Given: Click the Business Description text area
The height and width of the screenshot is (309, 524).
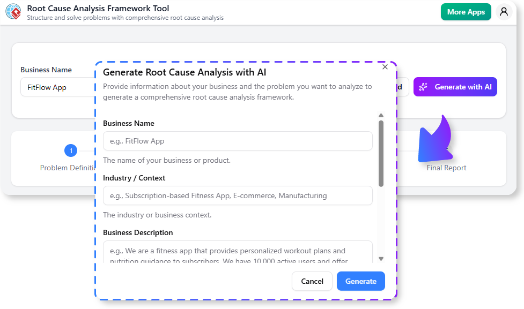Looking at the screenshot, I should [238, 252].
